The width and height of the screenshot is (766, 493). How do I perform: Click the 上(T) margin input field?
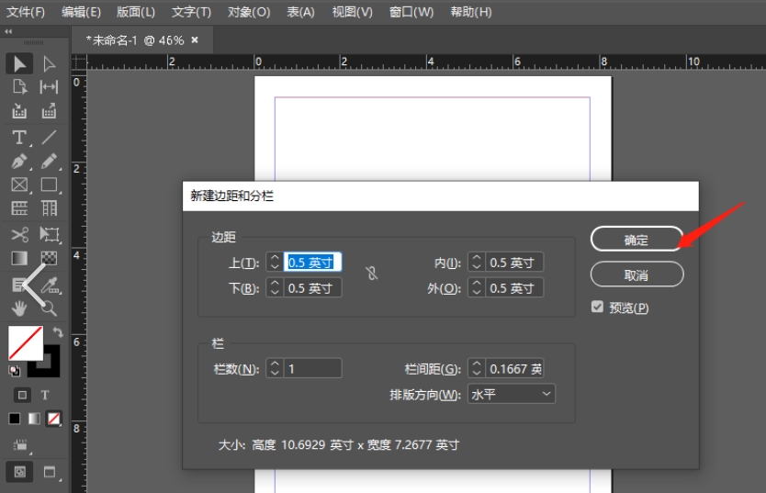point(312,263)
